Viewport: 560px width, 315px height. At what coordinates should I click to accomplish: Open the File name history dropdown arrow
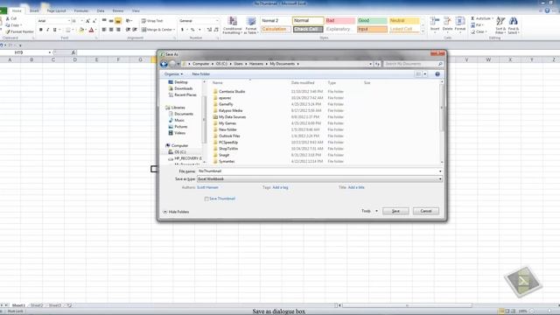(x=440, y=171)
